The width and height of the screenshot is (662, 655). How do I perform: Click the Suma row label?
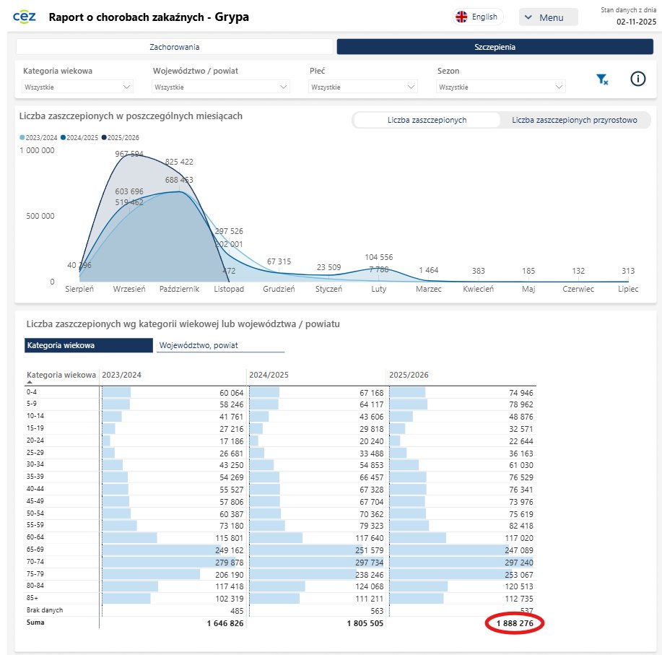click(x=35, y=623)
